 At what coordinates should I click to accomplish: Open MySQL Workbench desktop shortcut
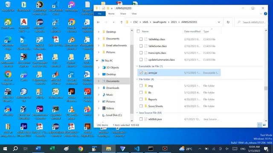(x=40, y=43)
